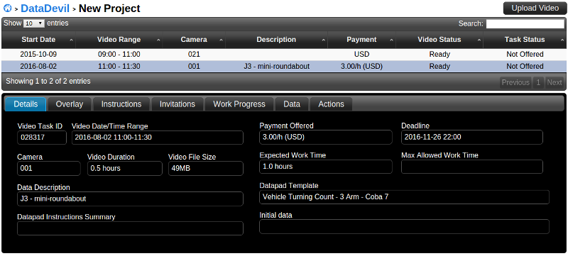Click the Video Date/Time Range field
Screen dimensions: 568x256
(158, 138)
